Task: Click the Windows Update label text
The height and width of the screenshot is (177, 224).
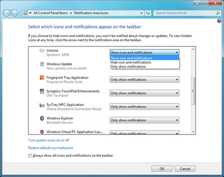Action: pos(59,64)
